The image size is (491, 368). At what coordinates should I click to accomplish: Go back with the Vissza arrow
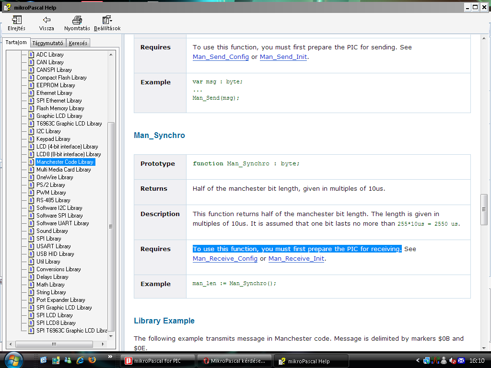[47, 23]
